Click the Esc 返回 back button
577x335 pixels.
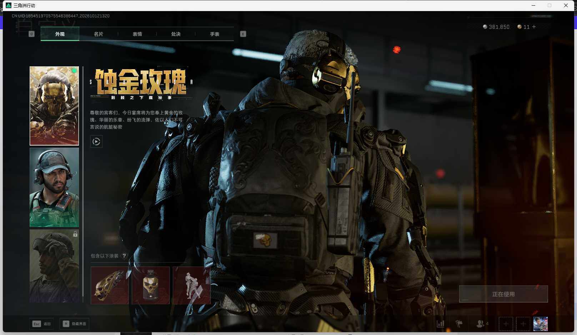coord(42,324)
